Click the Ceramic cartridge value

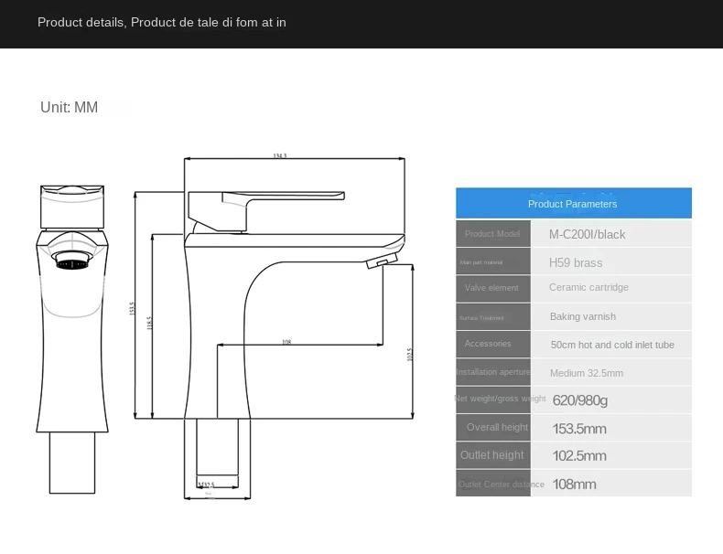[x=588, y=288]
